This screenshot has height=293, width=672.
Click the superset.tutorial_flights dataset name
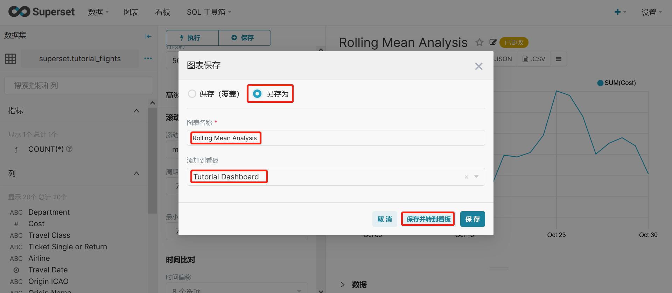click(80, 59)
